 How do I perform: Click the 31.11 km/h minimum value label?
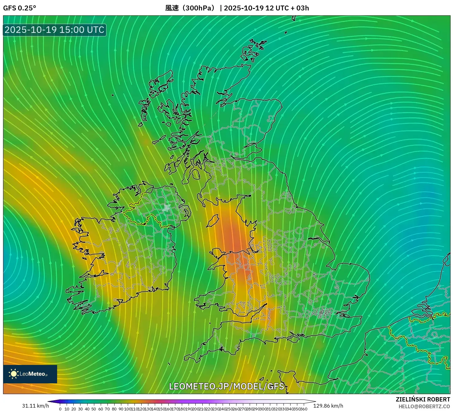[x=35, y=406]
